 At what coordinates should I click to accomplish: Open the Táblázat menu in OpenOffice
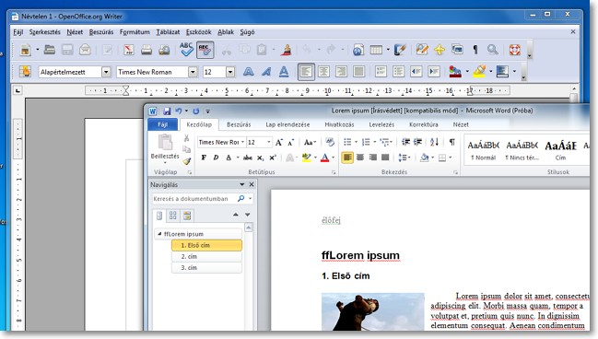click(x=168, y=32)
